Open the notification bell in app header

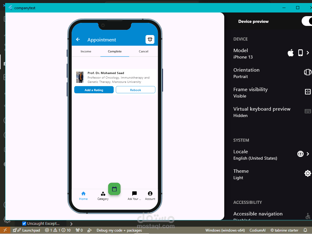(x=150, y=39)
